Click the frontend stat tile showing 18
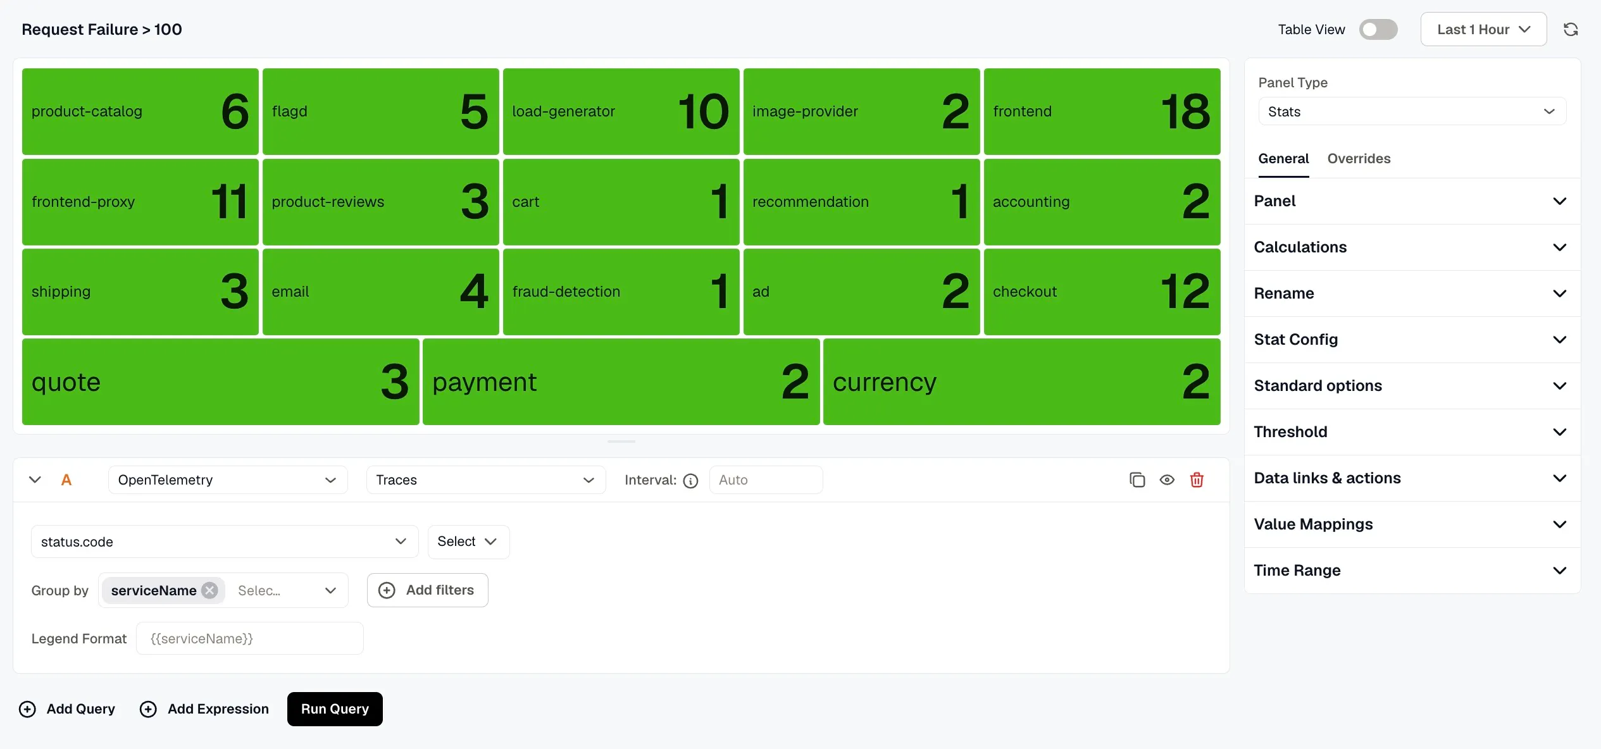 tap(1102, 111)
